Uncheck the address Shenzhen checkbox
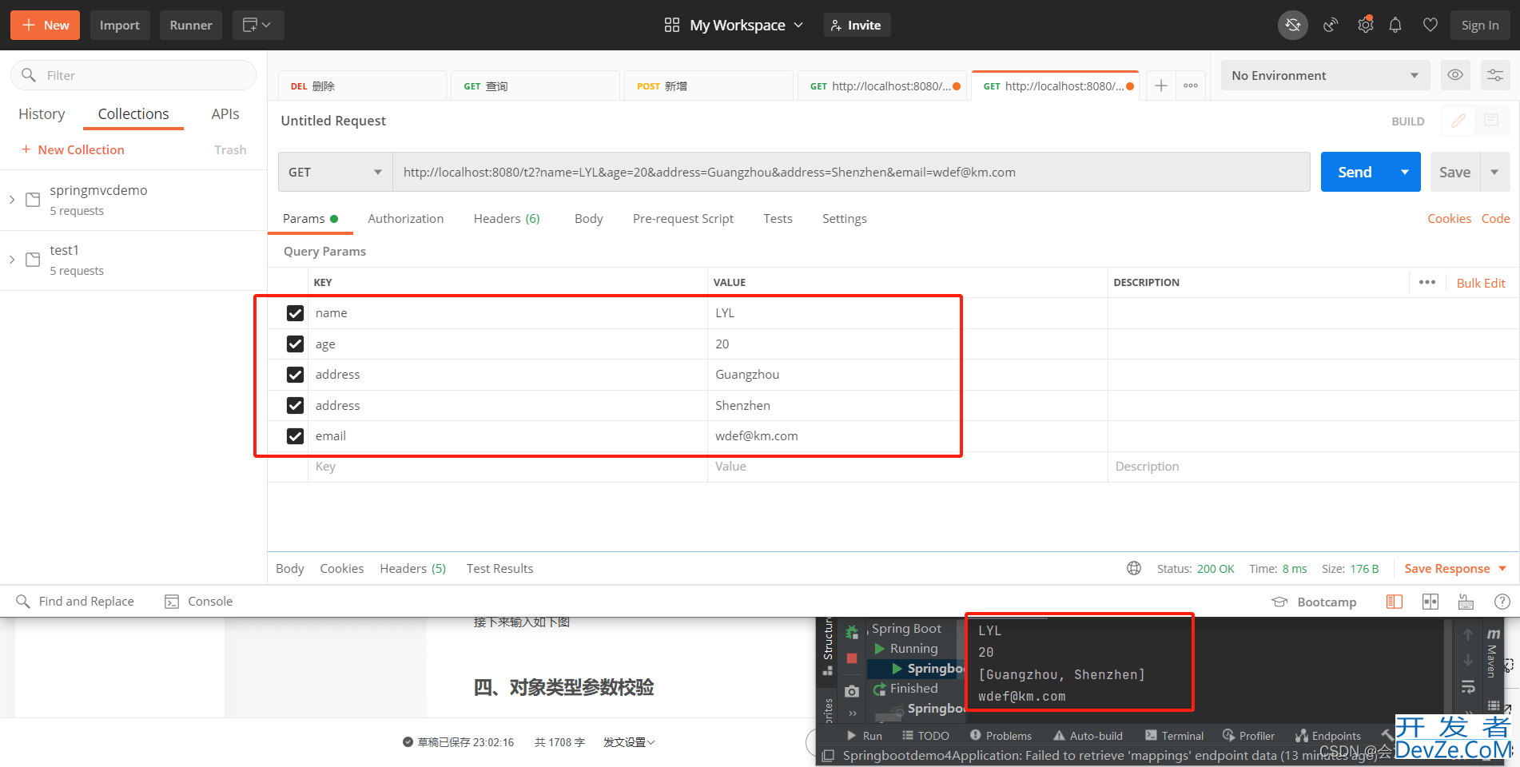Screen dimensions: 1520x767 (295, 405)
